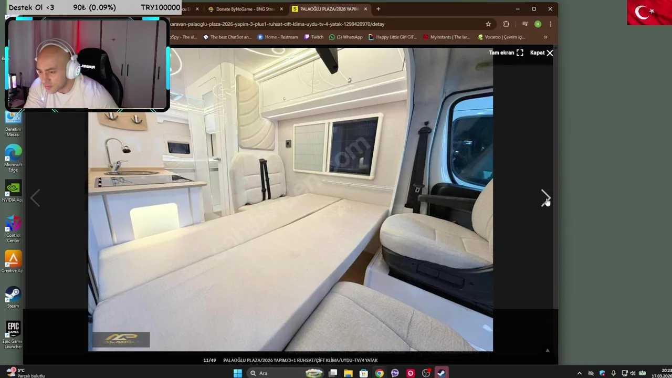Open the Twitch bookmark
This screenshot has height=378, width=672.
[314, 37]
